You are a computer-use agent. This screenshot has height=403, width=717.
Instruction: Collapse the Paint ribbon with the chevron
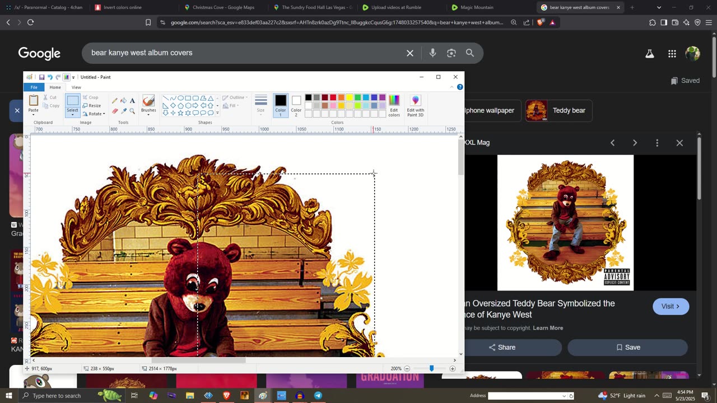click(x=452, y=87)
